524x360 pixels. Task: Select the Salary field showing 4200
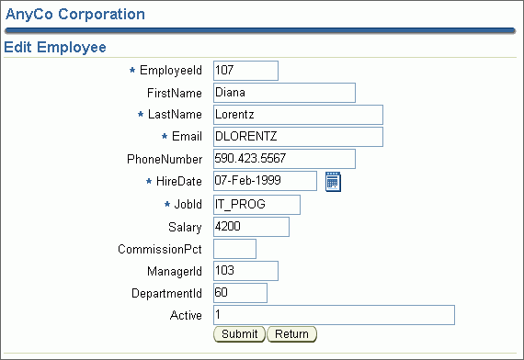[x=251, y=227]
